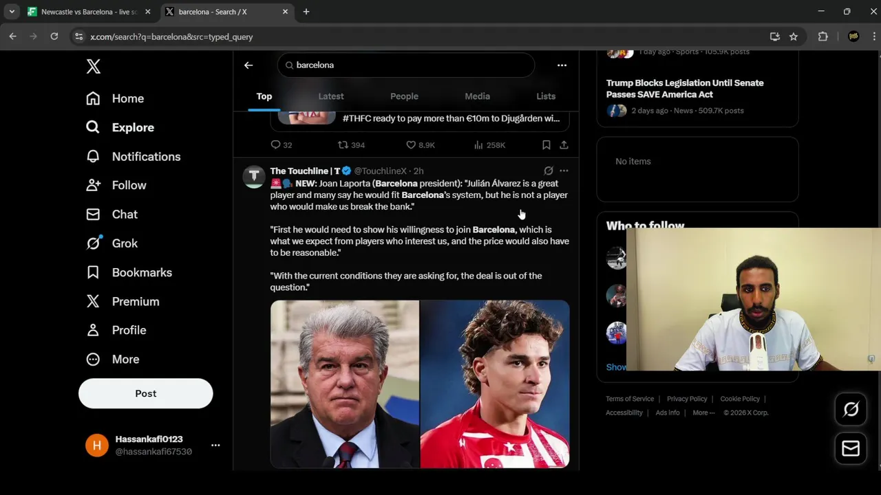Click the Post button
Screen dimensions: 881x495
pyautogui.click(x=146, y=393)
